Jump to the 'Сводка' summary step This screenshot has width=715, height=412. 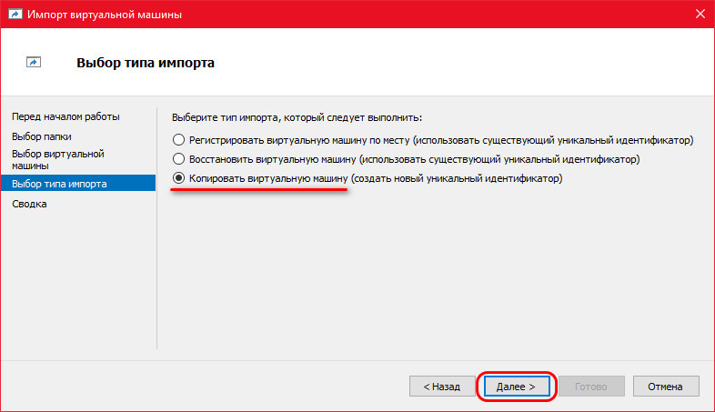click(29, 204)
